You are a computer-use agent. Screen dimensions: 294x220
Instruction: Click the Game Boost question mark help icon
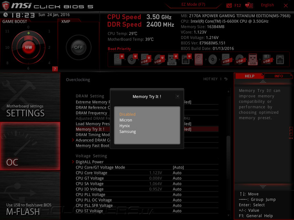55,69
